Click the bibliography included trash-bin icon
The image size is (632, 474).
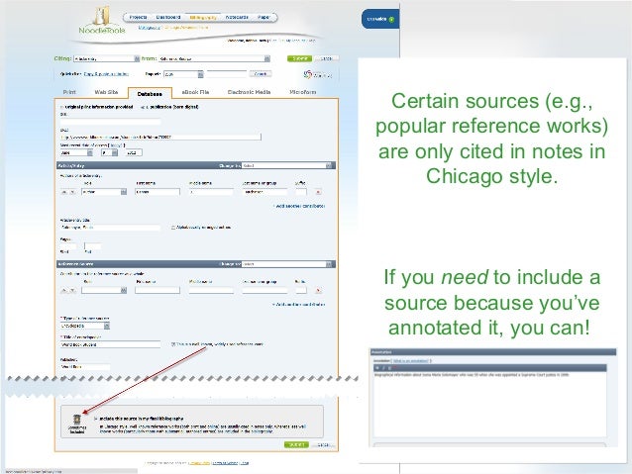(77, 420)
